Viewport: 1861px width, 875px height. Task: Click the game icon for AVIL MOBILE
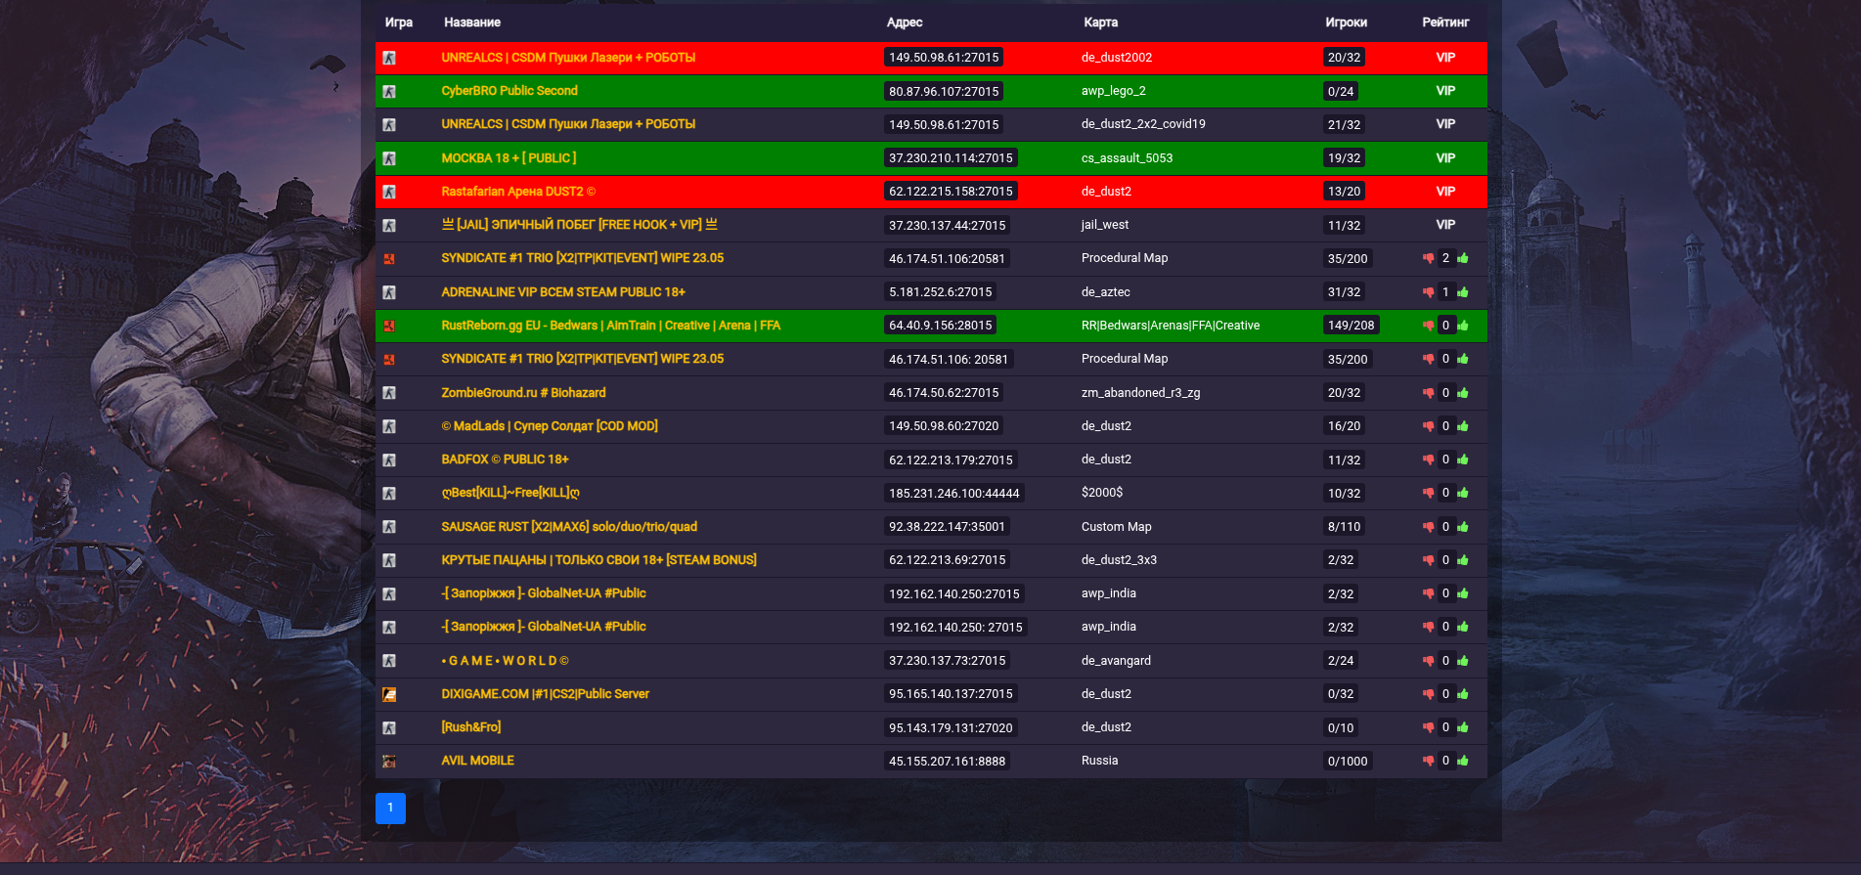(x=389, y=762)
